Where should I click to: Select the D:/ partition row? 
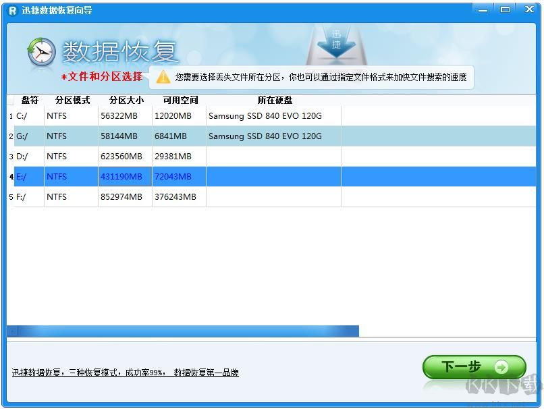[271, 157]
